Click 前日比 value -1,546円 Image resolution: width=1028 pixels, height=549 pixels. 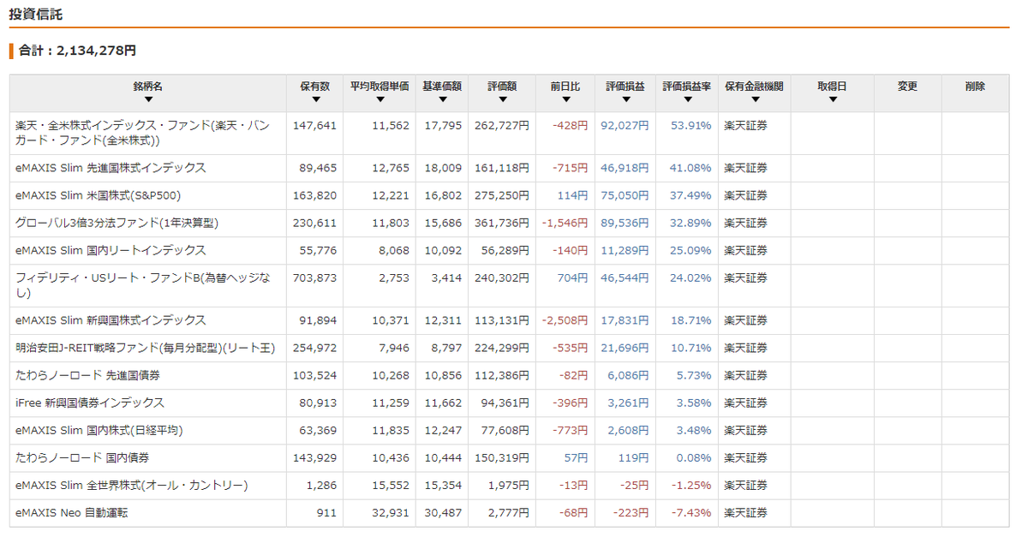click(x=565, y=223)
